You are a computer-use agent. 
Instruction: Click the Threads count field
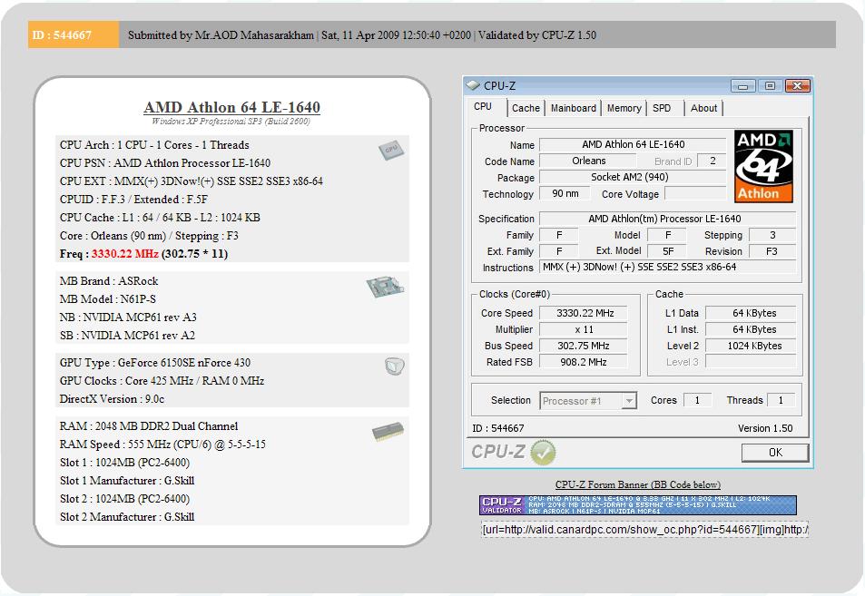pyautogui.click(x=781, y=400)
